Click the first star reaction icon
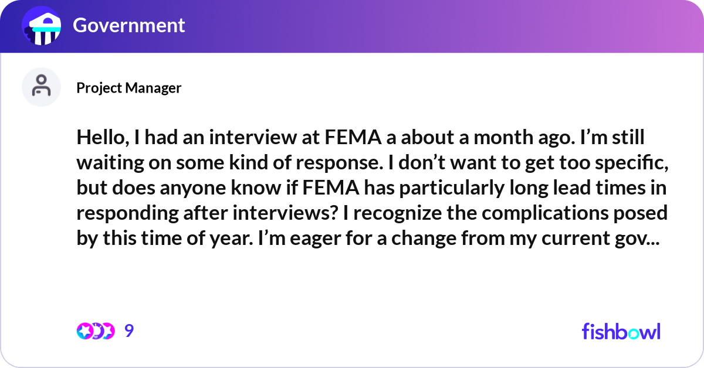Image resolution: width=704 pixels, height=368 pixels. [85, 330]
